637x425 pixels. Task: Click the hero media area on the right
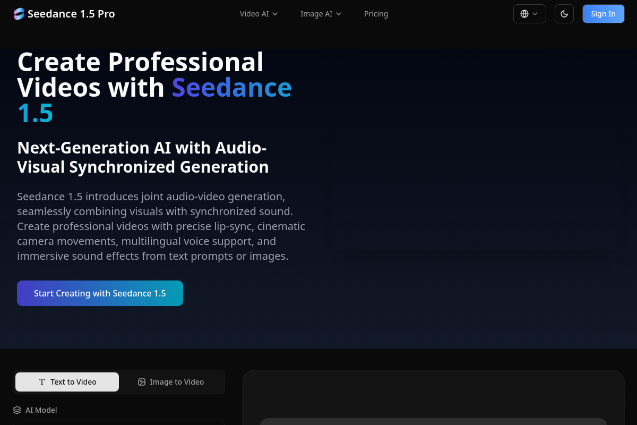[x=478, y=191]
